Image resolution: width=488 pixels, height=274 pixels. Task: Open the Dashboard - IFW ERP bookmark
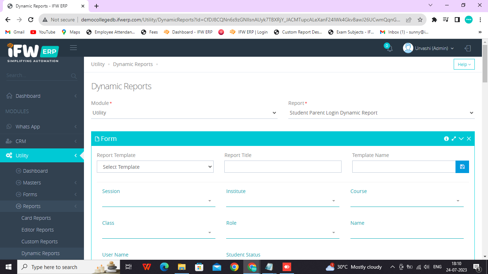coord(188,32)
